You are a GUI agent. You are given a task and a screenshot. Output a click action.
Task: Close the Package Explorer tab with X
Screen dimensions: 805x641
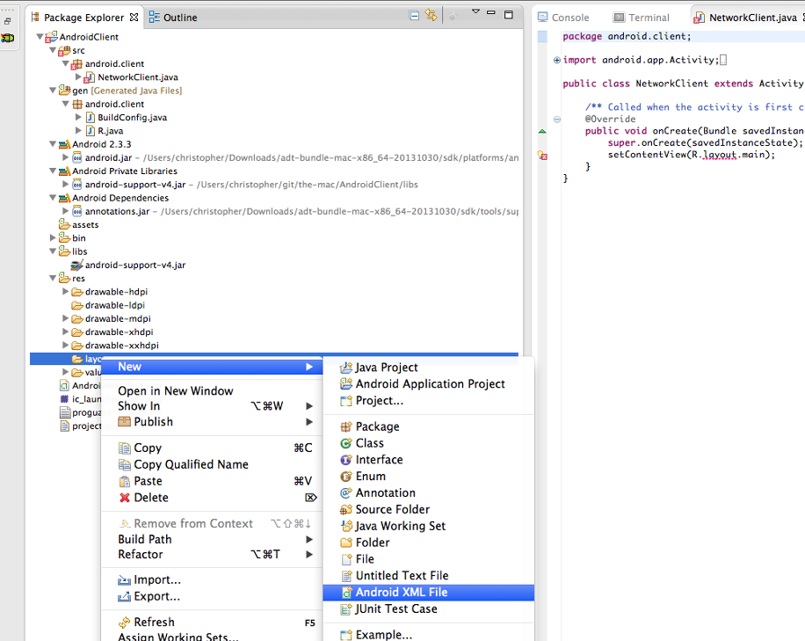click(x=134, y=17)
